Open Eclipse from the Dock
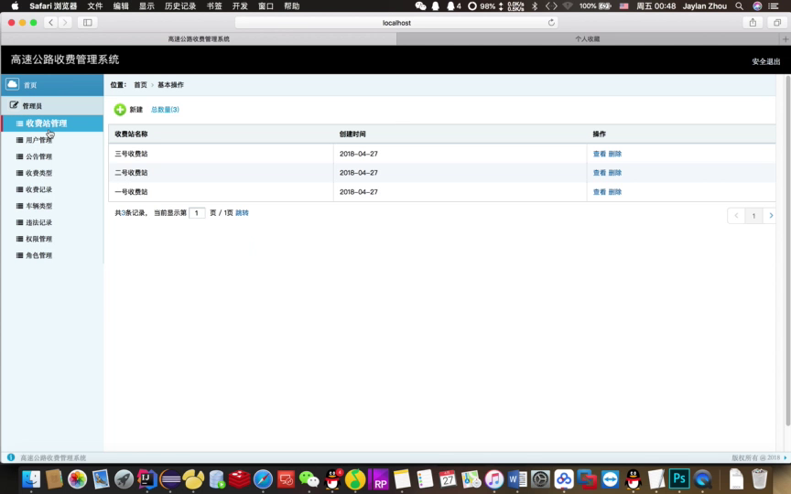791x494 pixels. pyautogui.click(x=170, y=479)
